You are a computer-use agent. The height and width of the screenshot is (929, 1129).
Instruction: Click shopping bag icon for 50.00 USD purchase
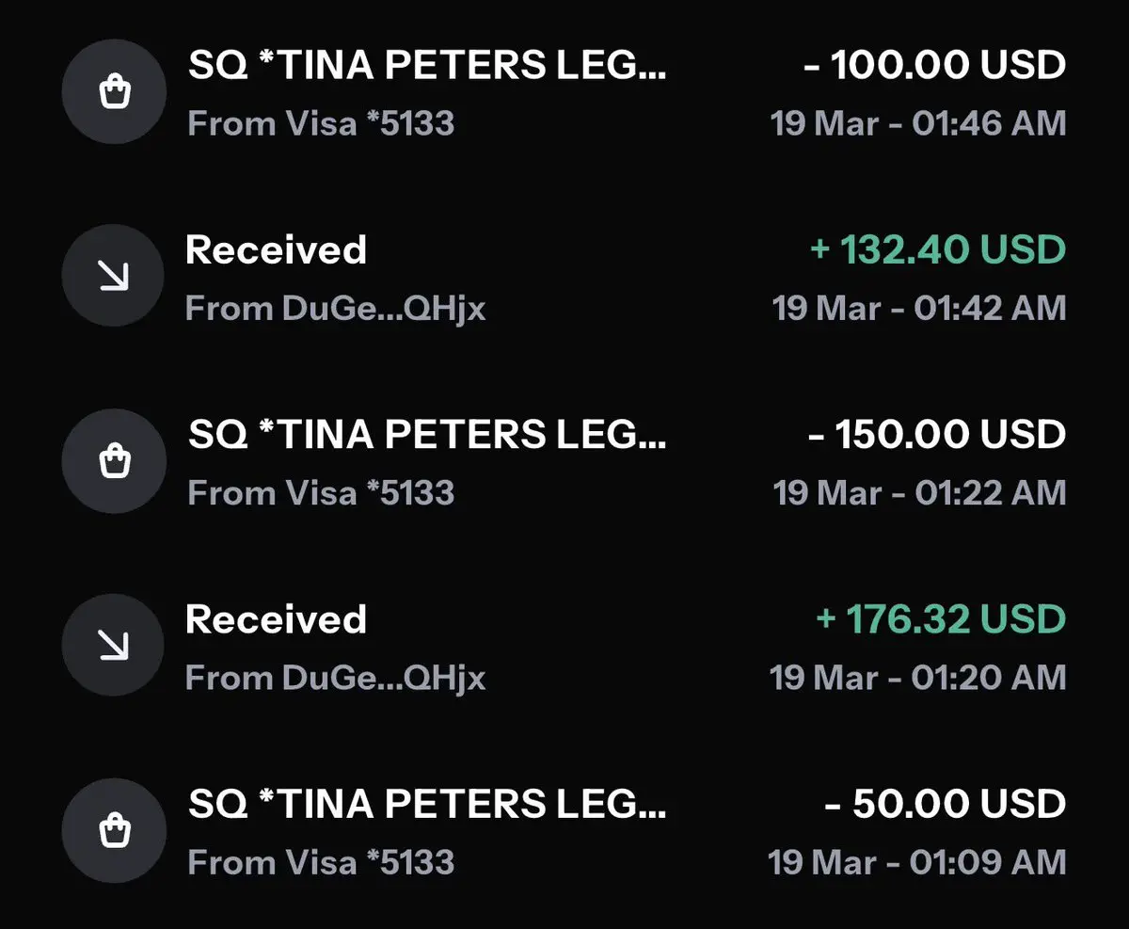(114, 830)
